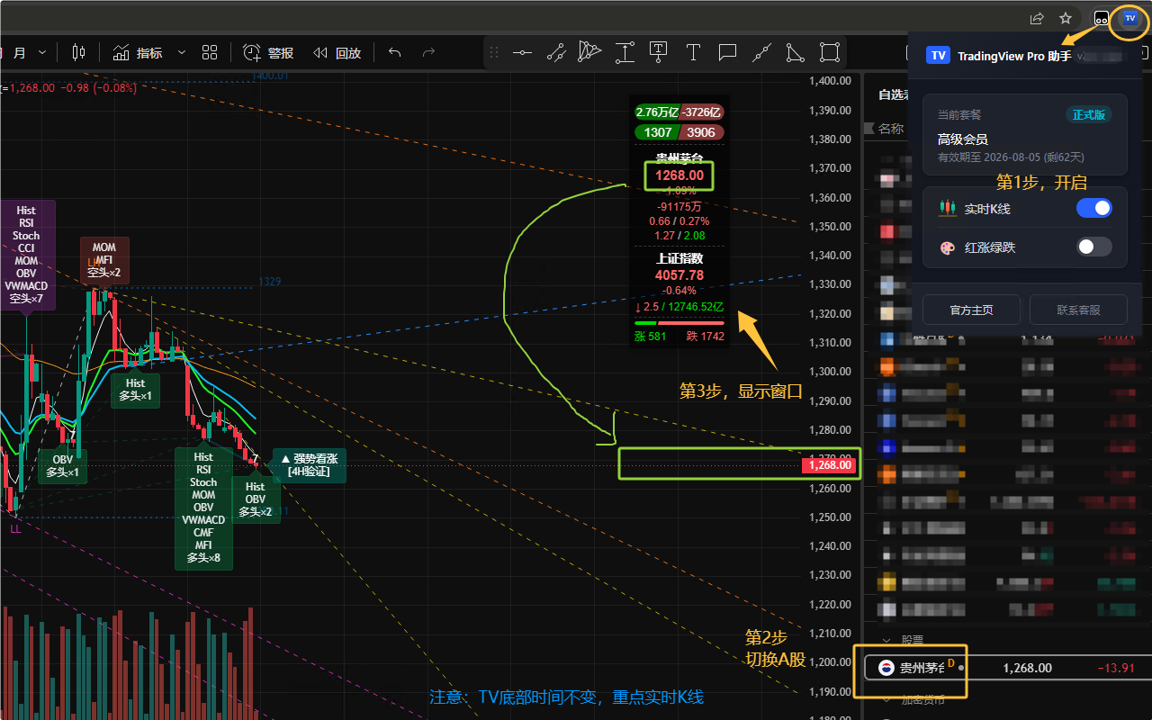The height and width of the screenshot is (720, 1152).
Task: Click 上证指数 value 4057.78 in floating window
Action: tap(680, 274)
